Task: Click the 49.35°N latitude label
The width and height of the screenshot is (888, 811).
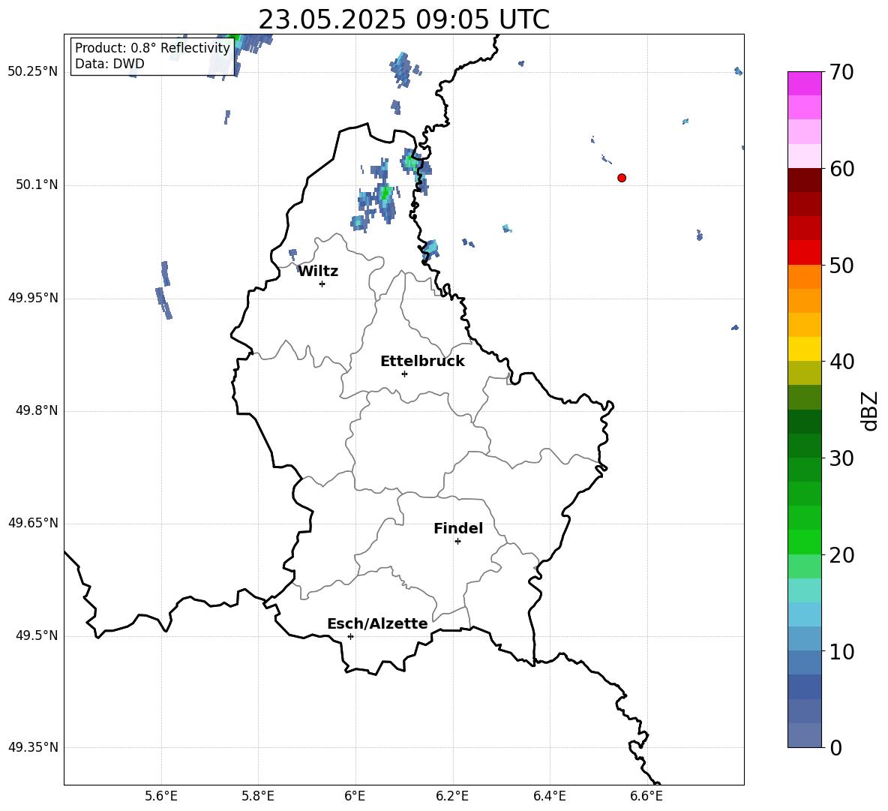Action: tap(33, 747)
